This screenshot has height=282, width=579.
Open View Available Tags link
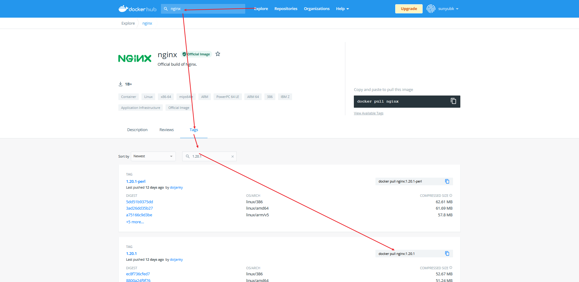(368, 113)
